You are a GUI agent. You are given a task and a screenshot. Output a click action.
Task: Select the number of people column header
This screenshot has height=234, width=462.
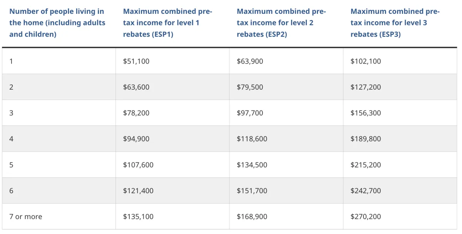tap(57, 23)
